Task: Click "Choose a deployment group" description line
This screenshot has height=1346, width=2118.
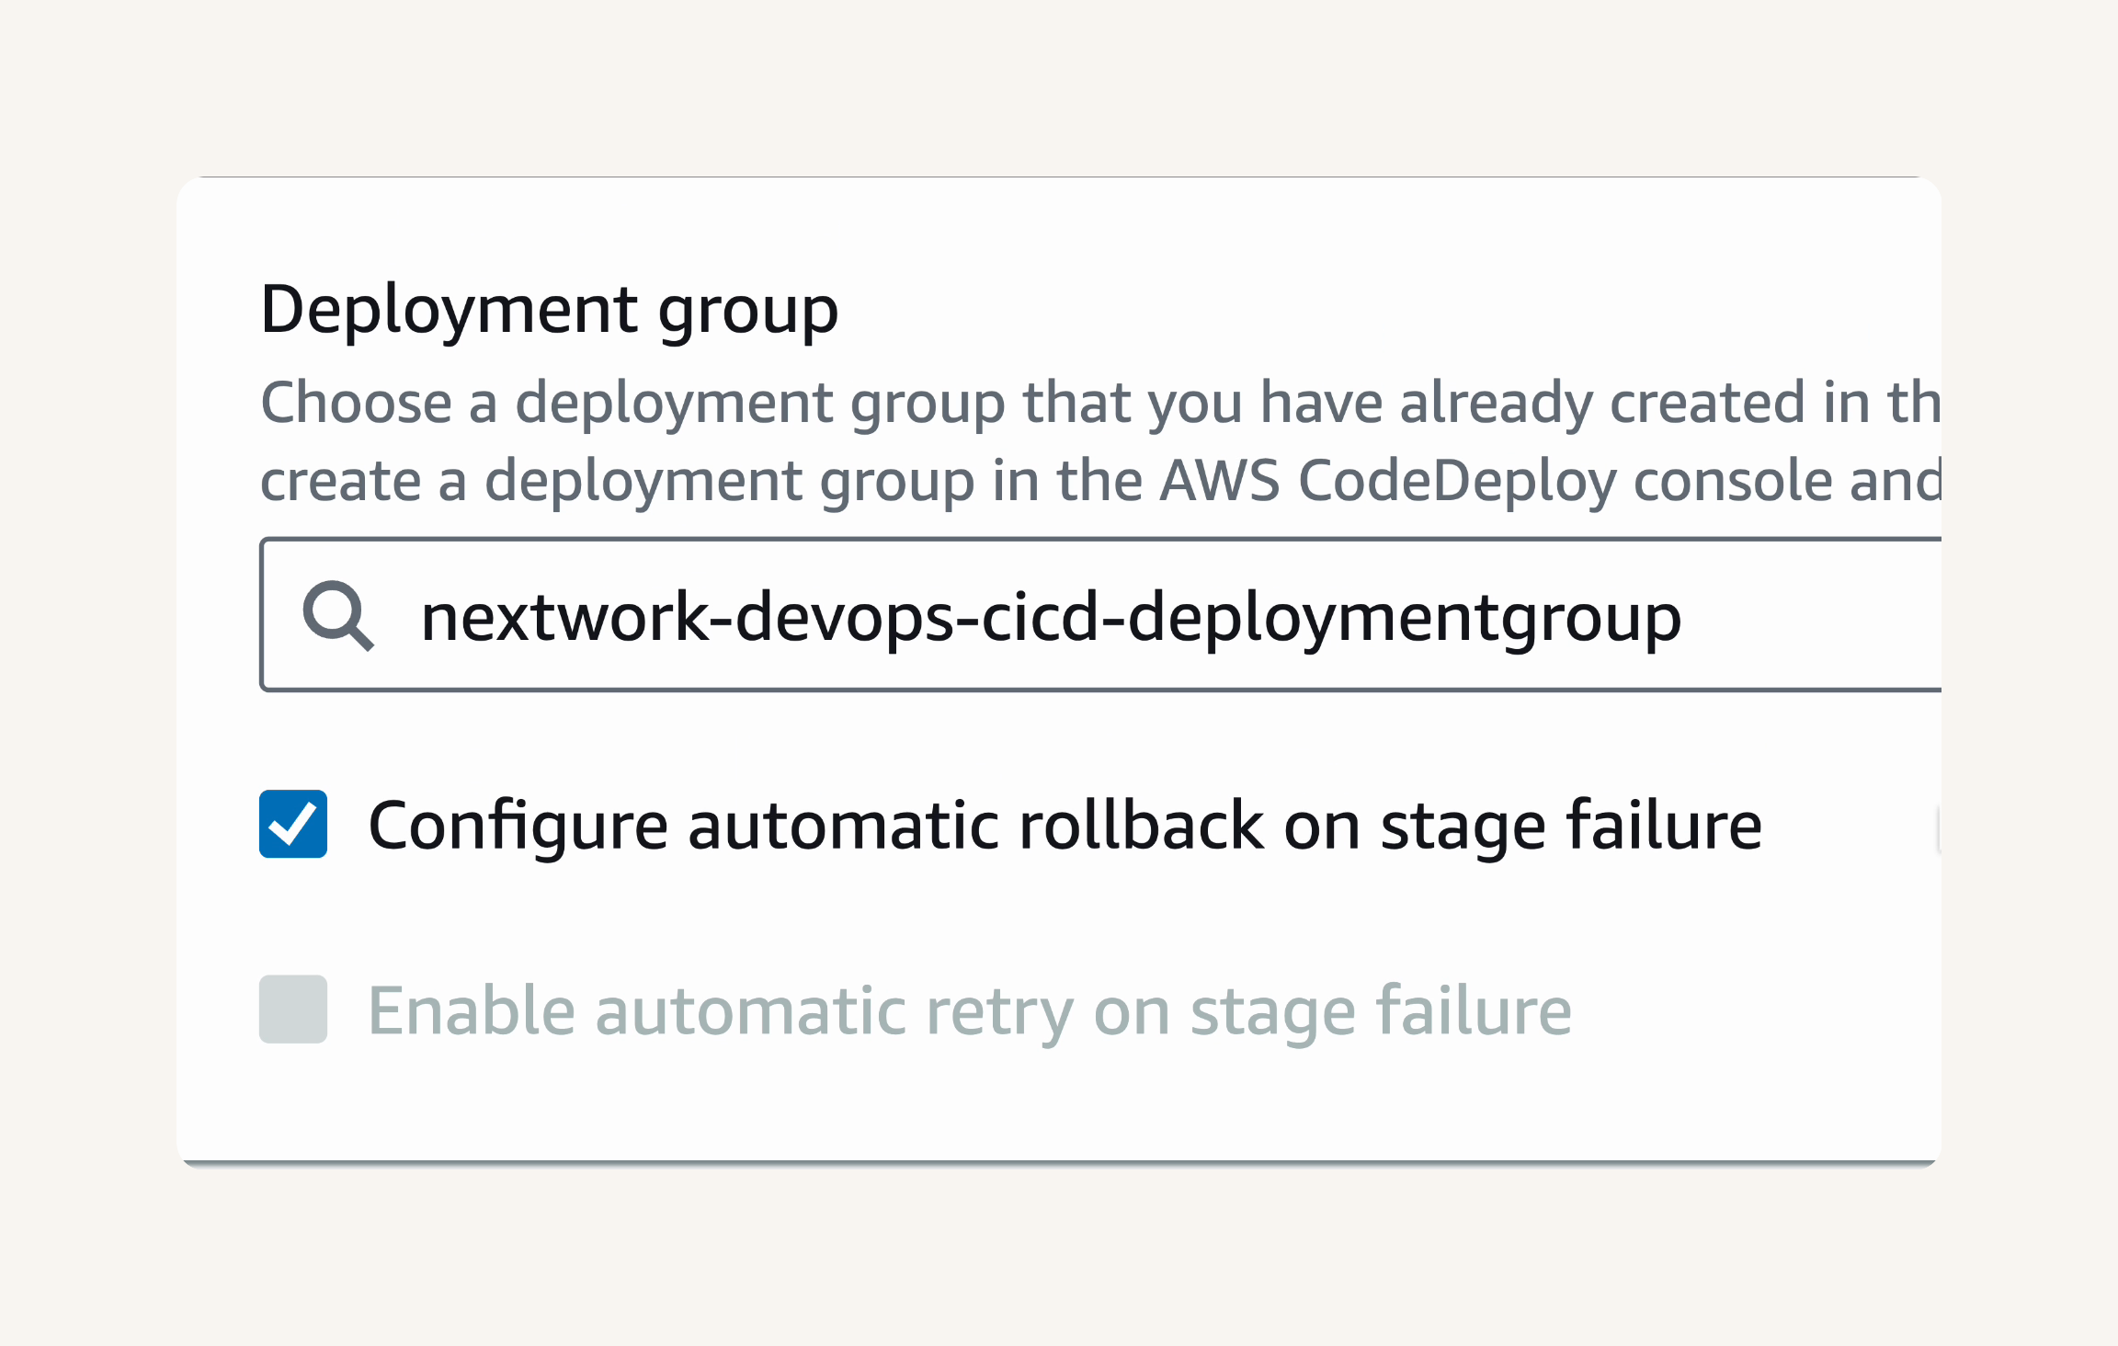Action: pos(1100,403)
